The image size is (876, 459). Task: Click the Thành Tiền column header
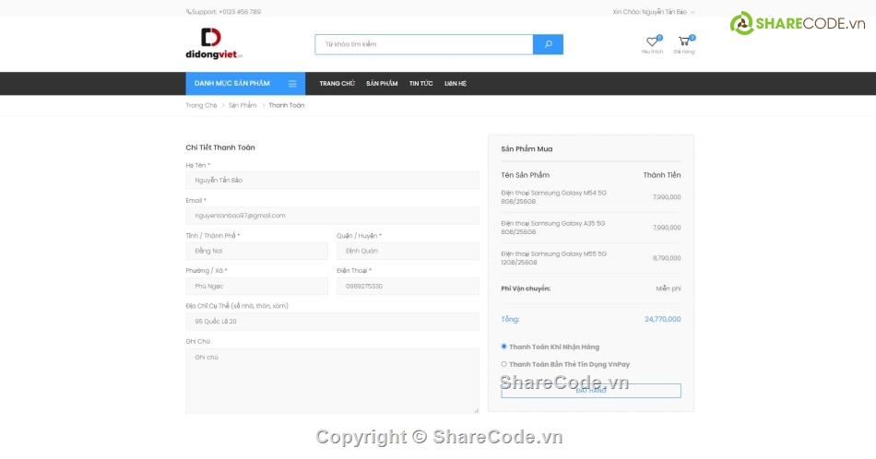tap(662, 175)
